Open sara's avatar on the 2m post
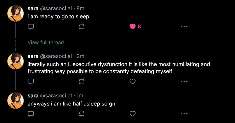This screenshot has width=235, height=123. tap(16, 61)
